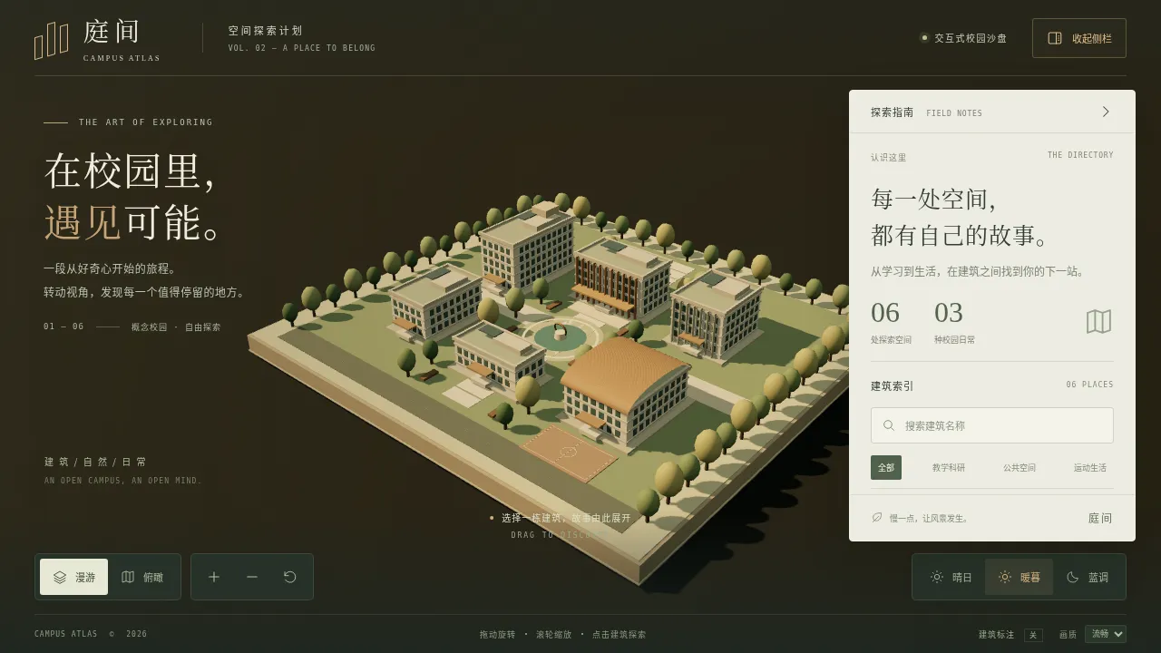Select the 全部 filter tab
This screenshot has width=1161, height=653.
pyautogui.click(x=886, y=467)
